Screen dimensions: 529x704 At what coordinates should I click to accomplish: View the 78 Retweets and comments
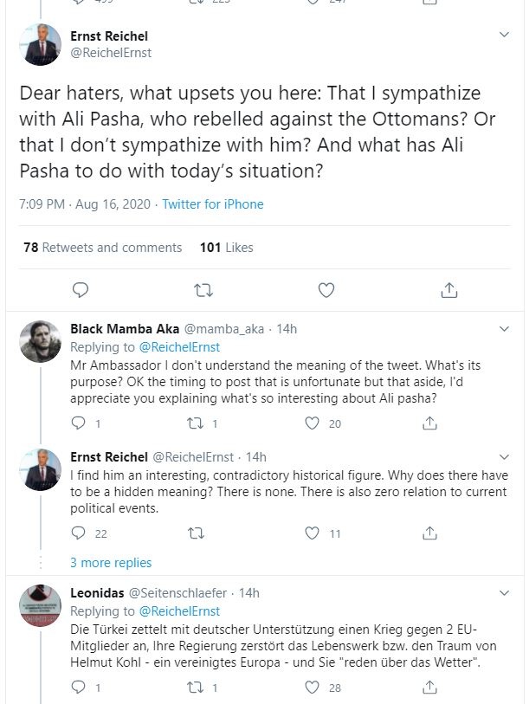coord(103,248)
